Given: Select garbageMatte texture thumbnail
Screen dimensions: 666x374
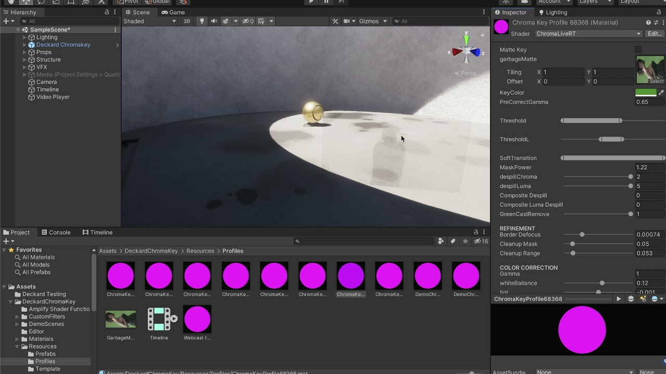Looking at the screenshot, I should coord(650,70).
